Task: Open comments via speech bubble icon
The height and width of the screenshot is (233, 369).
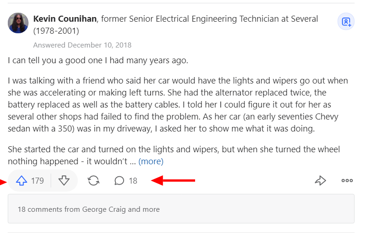Action: point(119,181)
